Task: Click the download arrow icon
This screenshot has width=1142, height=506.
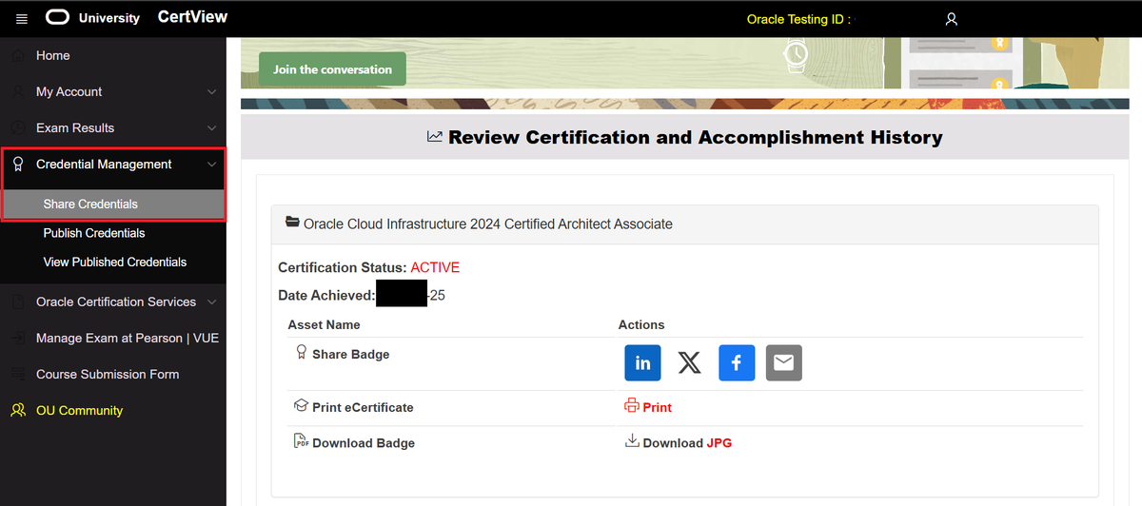Action: point(632,441)
